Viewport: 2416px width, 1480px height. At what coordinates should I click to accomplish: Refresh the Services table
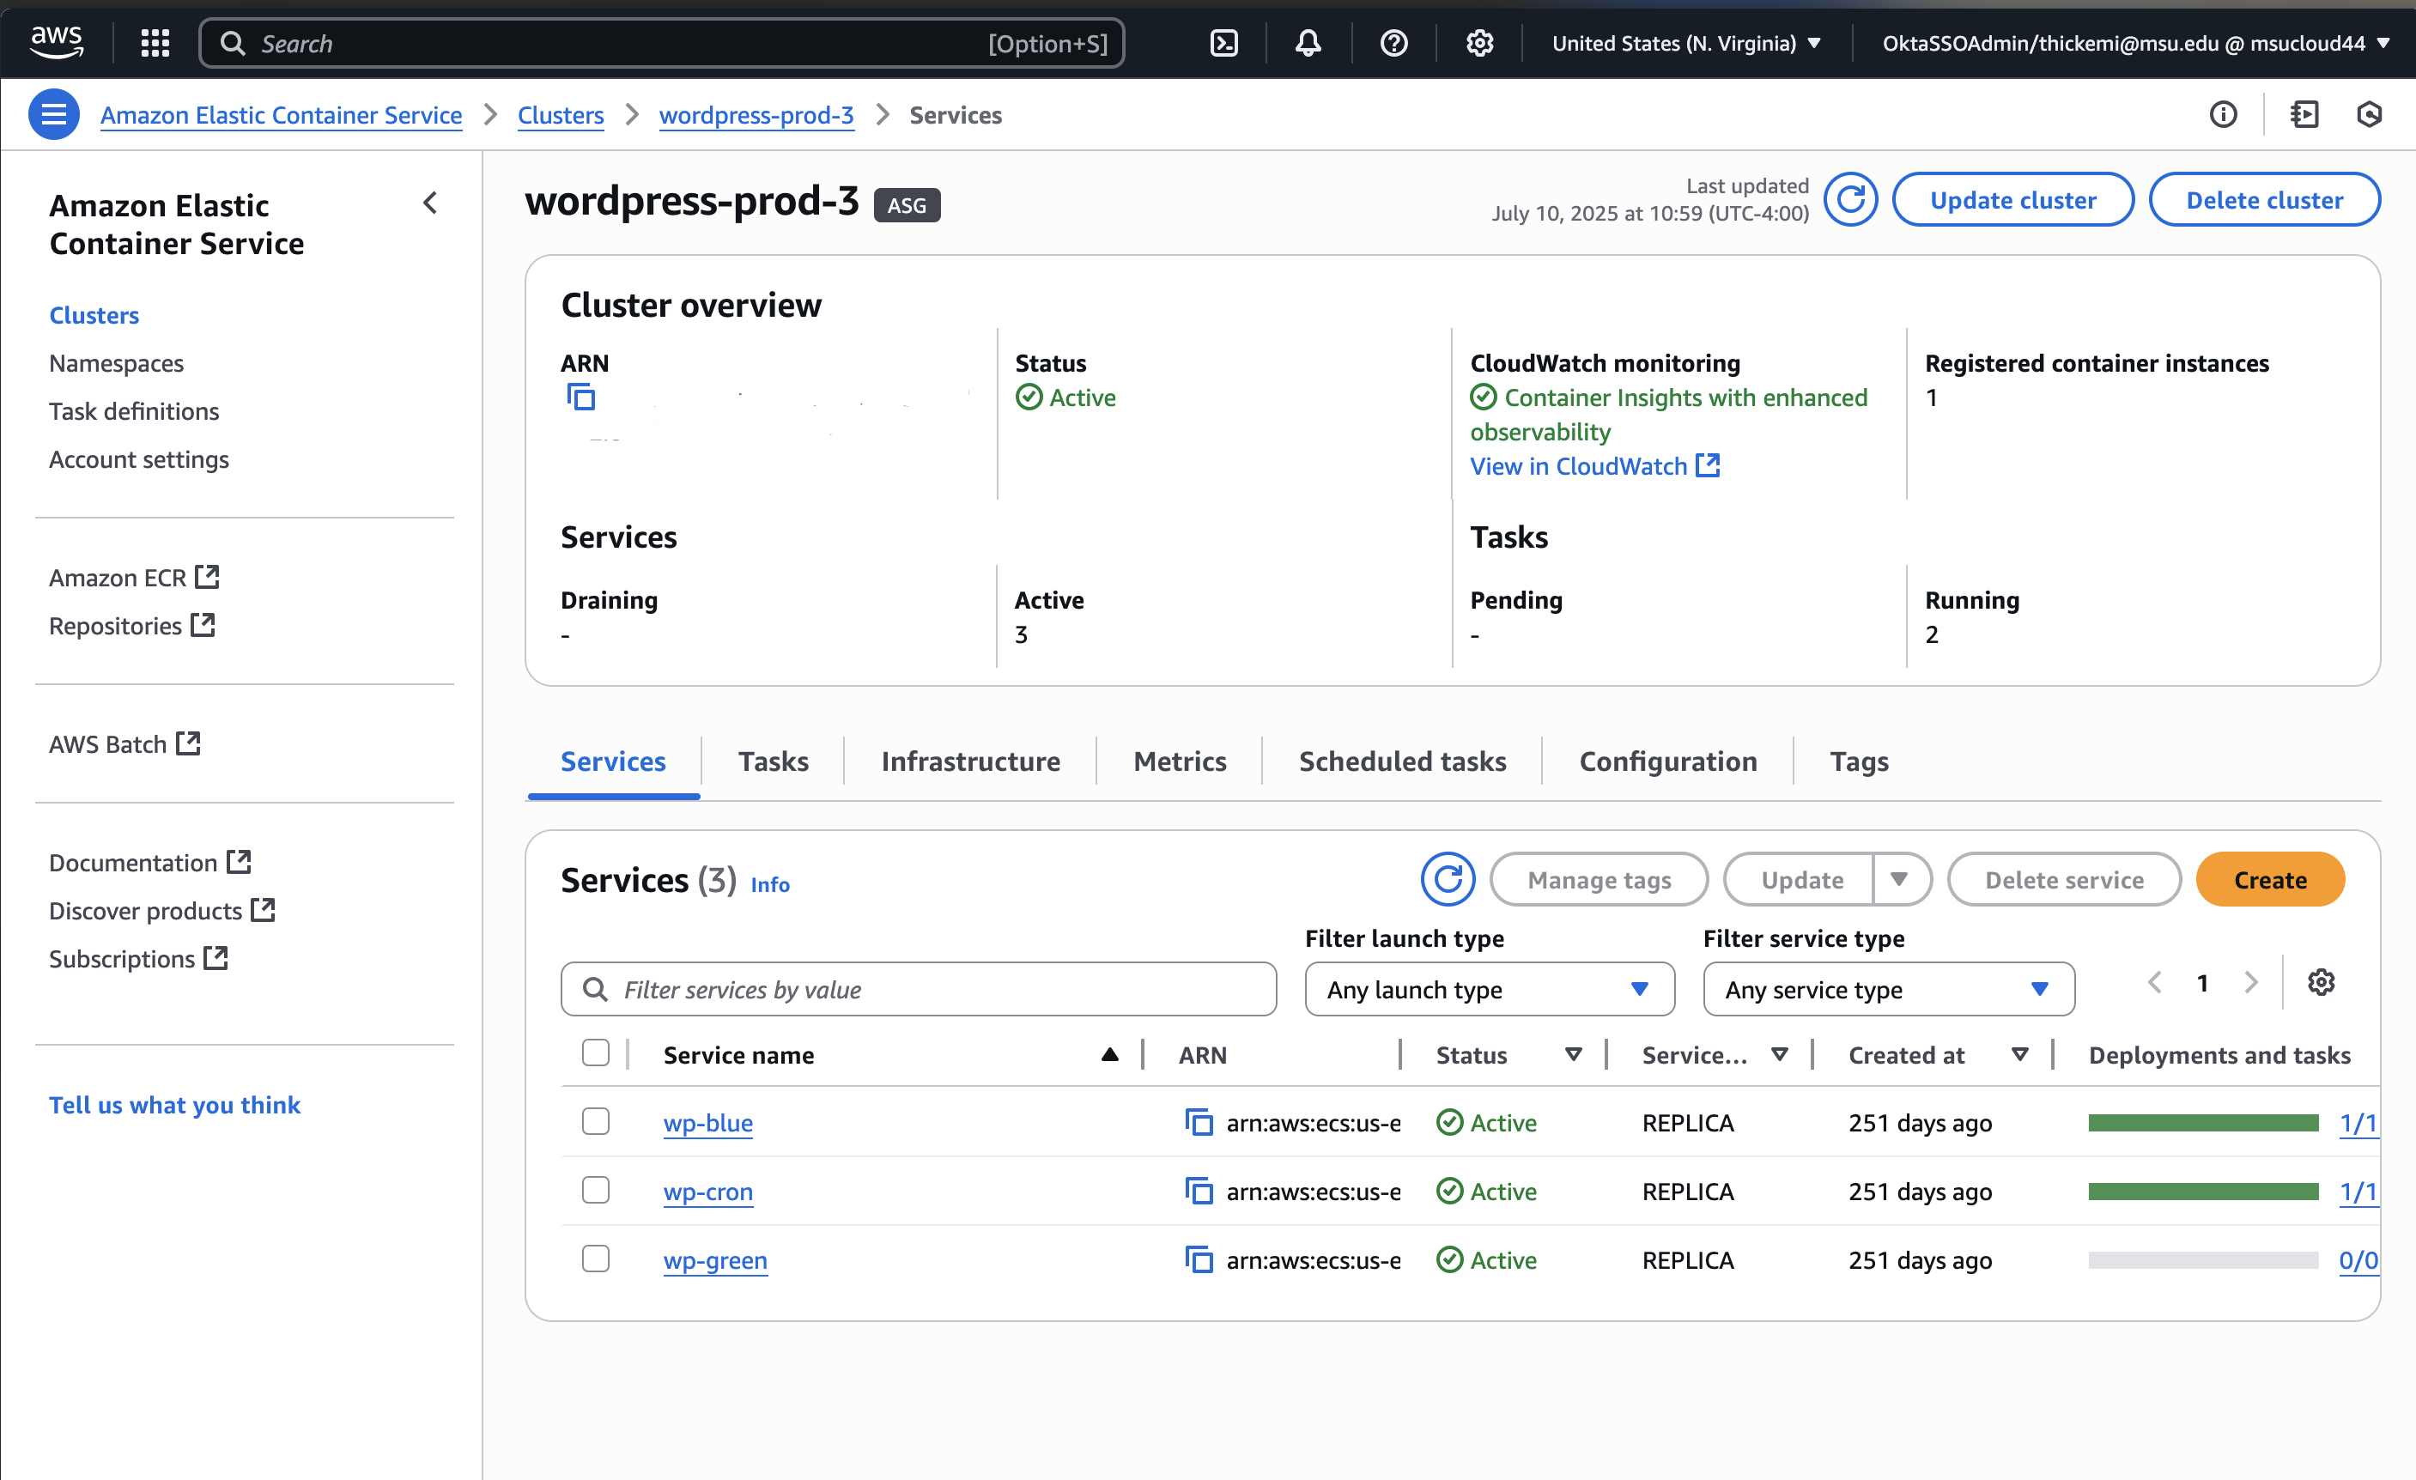click(1448, 879)
